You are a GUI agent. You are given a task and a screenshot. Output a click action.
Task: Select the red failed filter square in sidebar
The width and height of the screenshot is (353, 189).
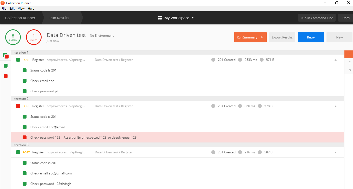coord(5,76)
